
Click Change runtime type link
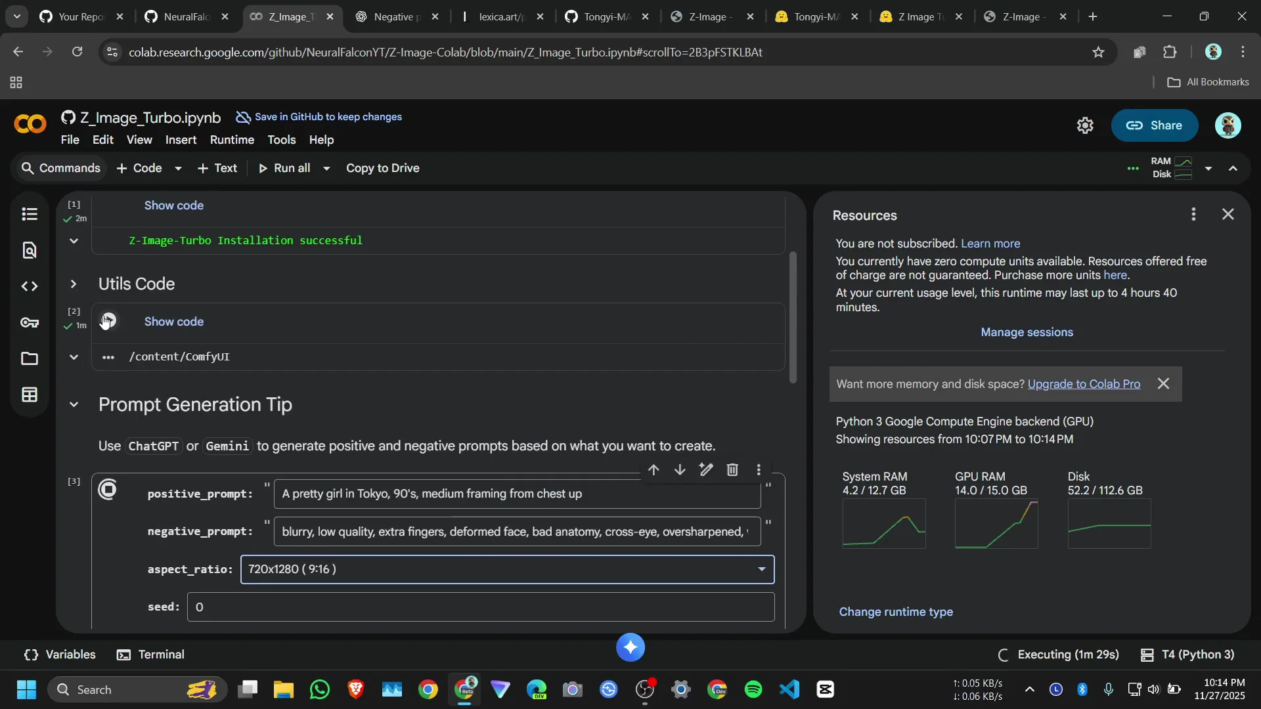click(896, 612)
